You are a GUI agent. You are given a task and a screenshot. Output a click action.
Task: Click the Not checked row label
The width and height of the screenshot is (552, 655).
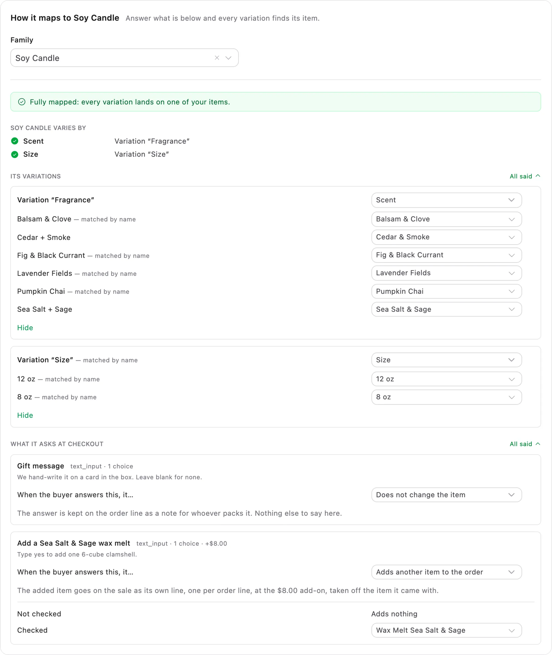[39, 614]
